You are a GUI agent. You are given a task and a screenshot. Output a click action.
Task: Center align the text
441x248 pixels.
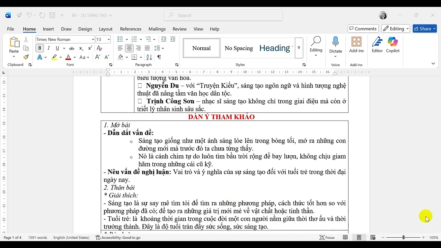[129, 48]
